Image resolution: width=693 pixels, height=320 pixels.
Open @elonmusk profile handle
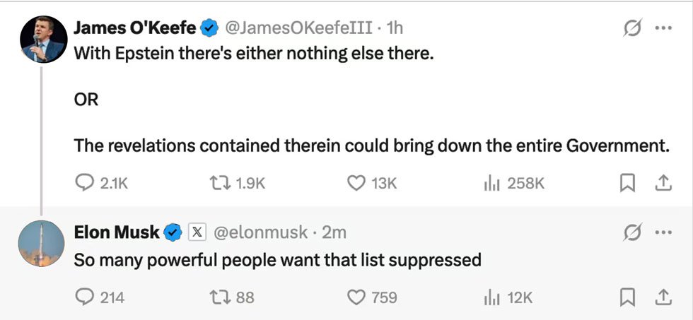pos(260,232)
